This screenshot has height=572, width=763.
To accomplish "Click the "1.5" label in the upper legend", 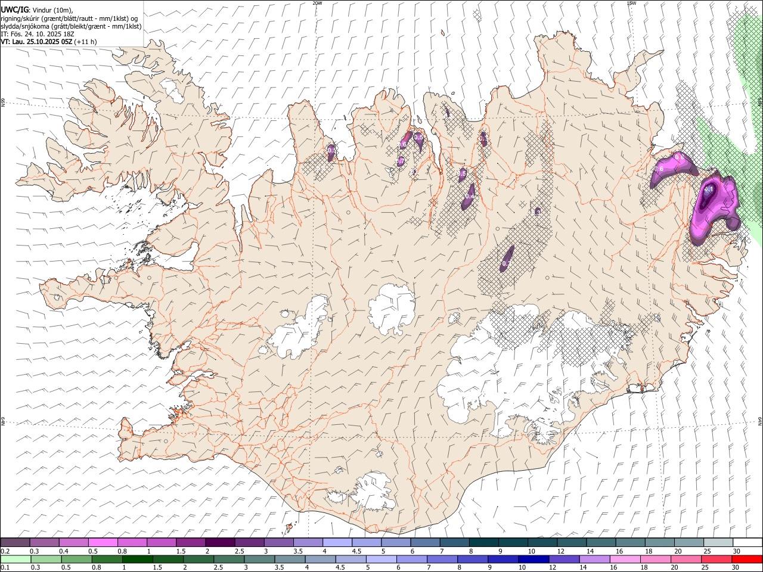I will pyautogui.click(x=180, y=551).
